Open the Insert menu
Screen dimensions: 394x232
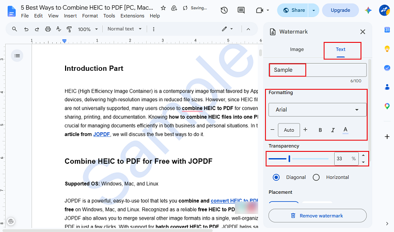click(70, 16)
